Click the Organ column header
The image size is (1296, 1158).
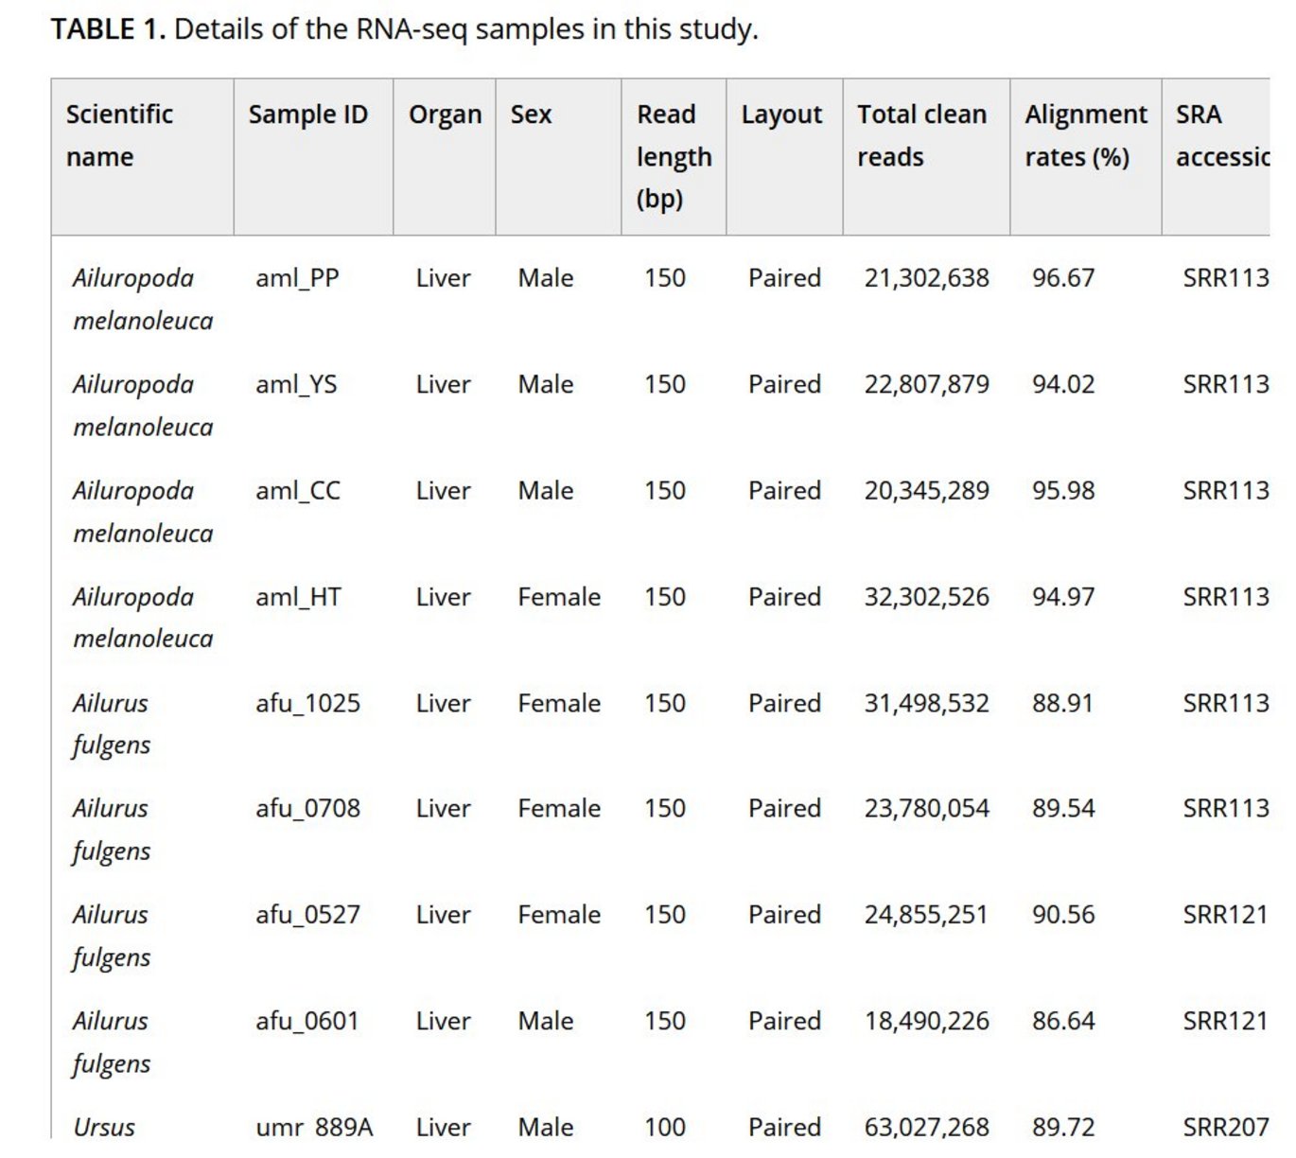point(445,114)
